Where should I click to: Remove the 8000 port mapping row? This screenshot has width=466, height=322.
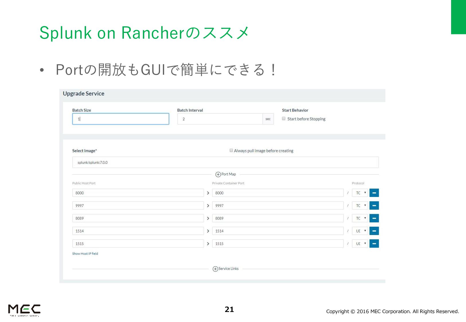pyautogui.click(x=374, y=193)
